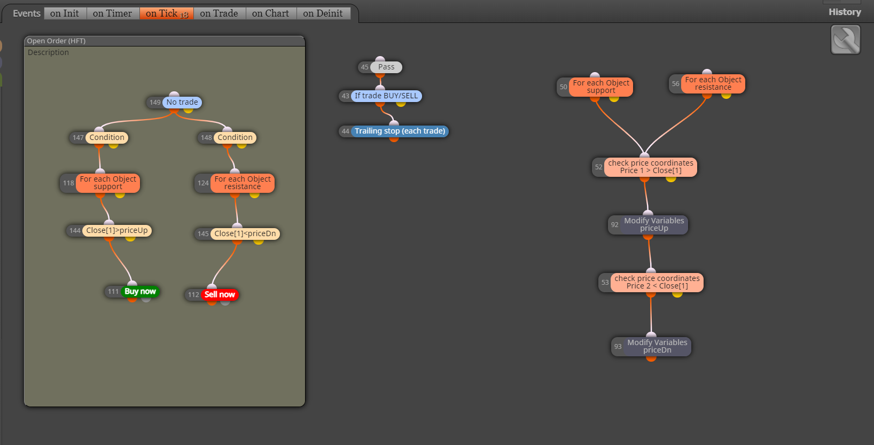The width and height of the screenshot is (874, 445).
Task: Select For each Object support block 50
Action: pos(601,87)
